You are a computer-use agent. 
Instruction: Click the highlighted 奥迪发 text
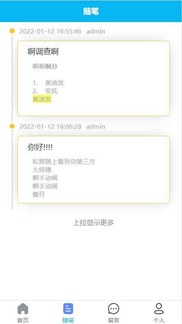(x=42, y=99)
